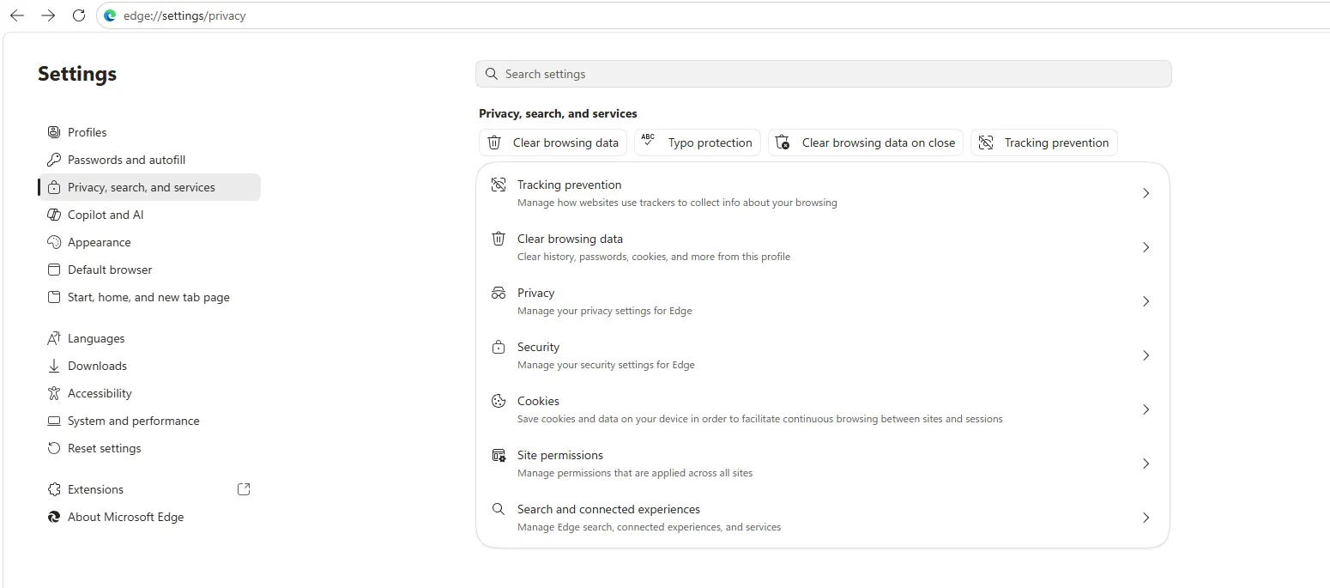This screenshot has width=1330, height=588.
Task: Click the external link icon beside Extensions
Action: pyautogui.click(x=244, y=489)
